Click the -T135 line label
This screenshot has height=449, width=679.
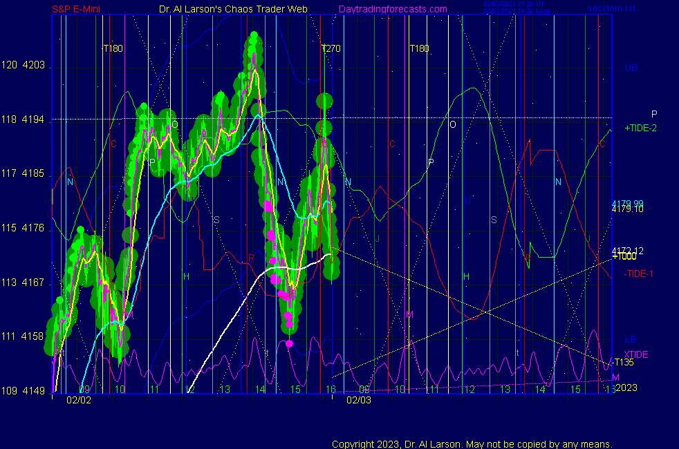pos(623,362)
